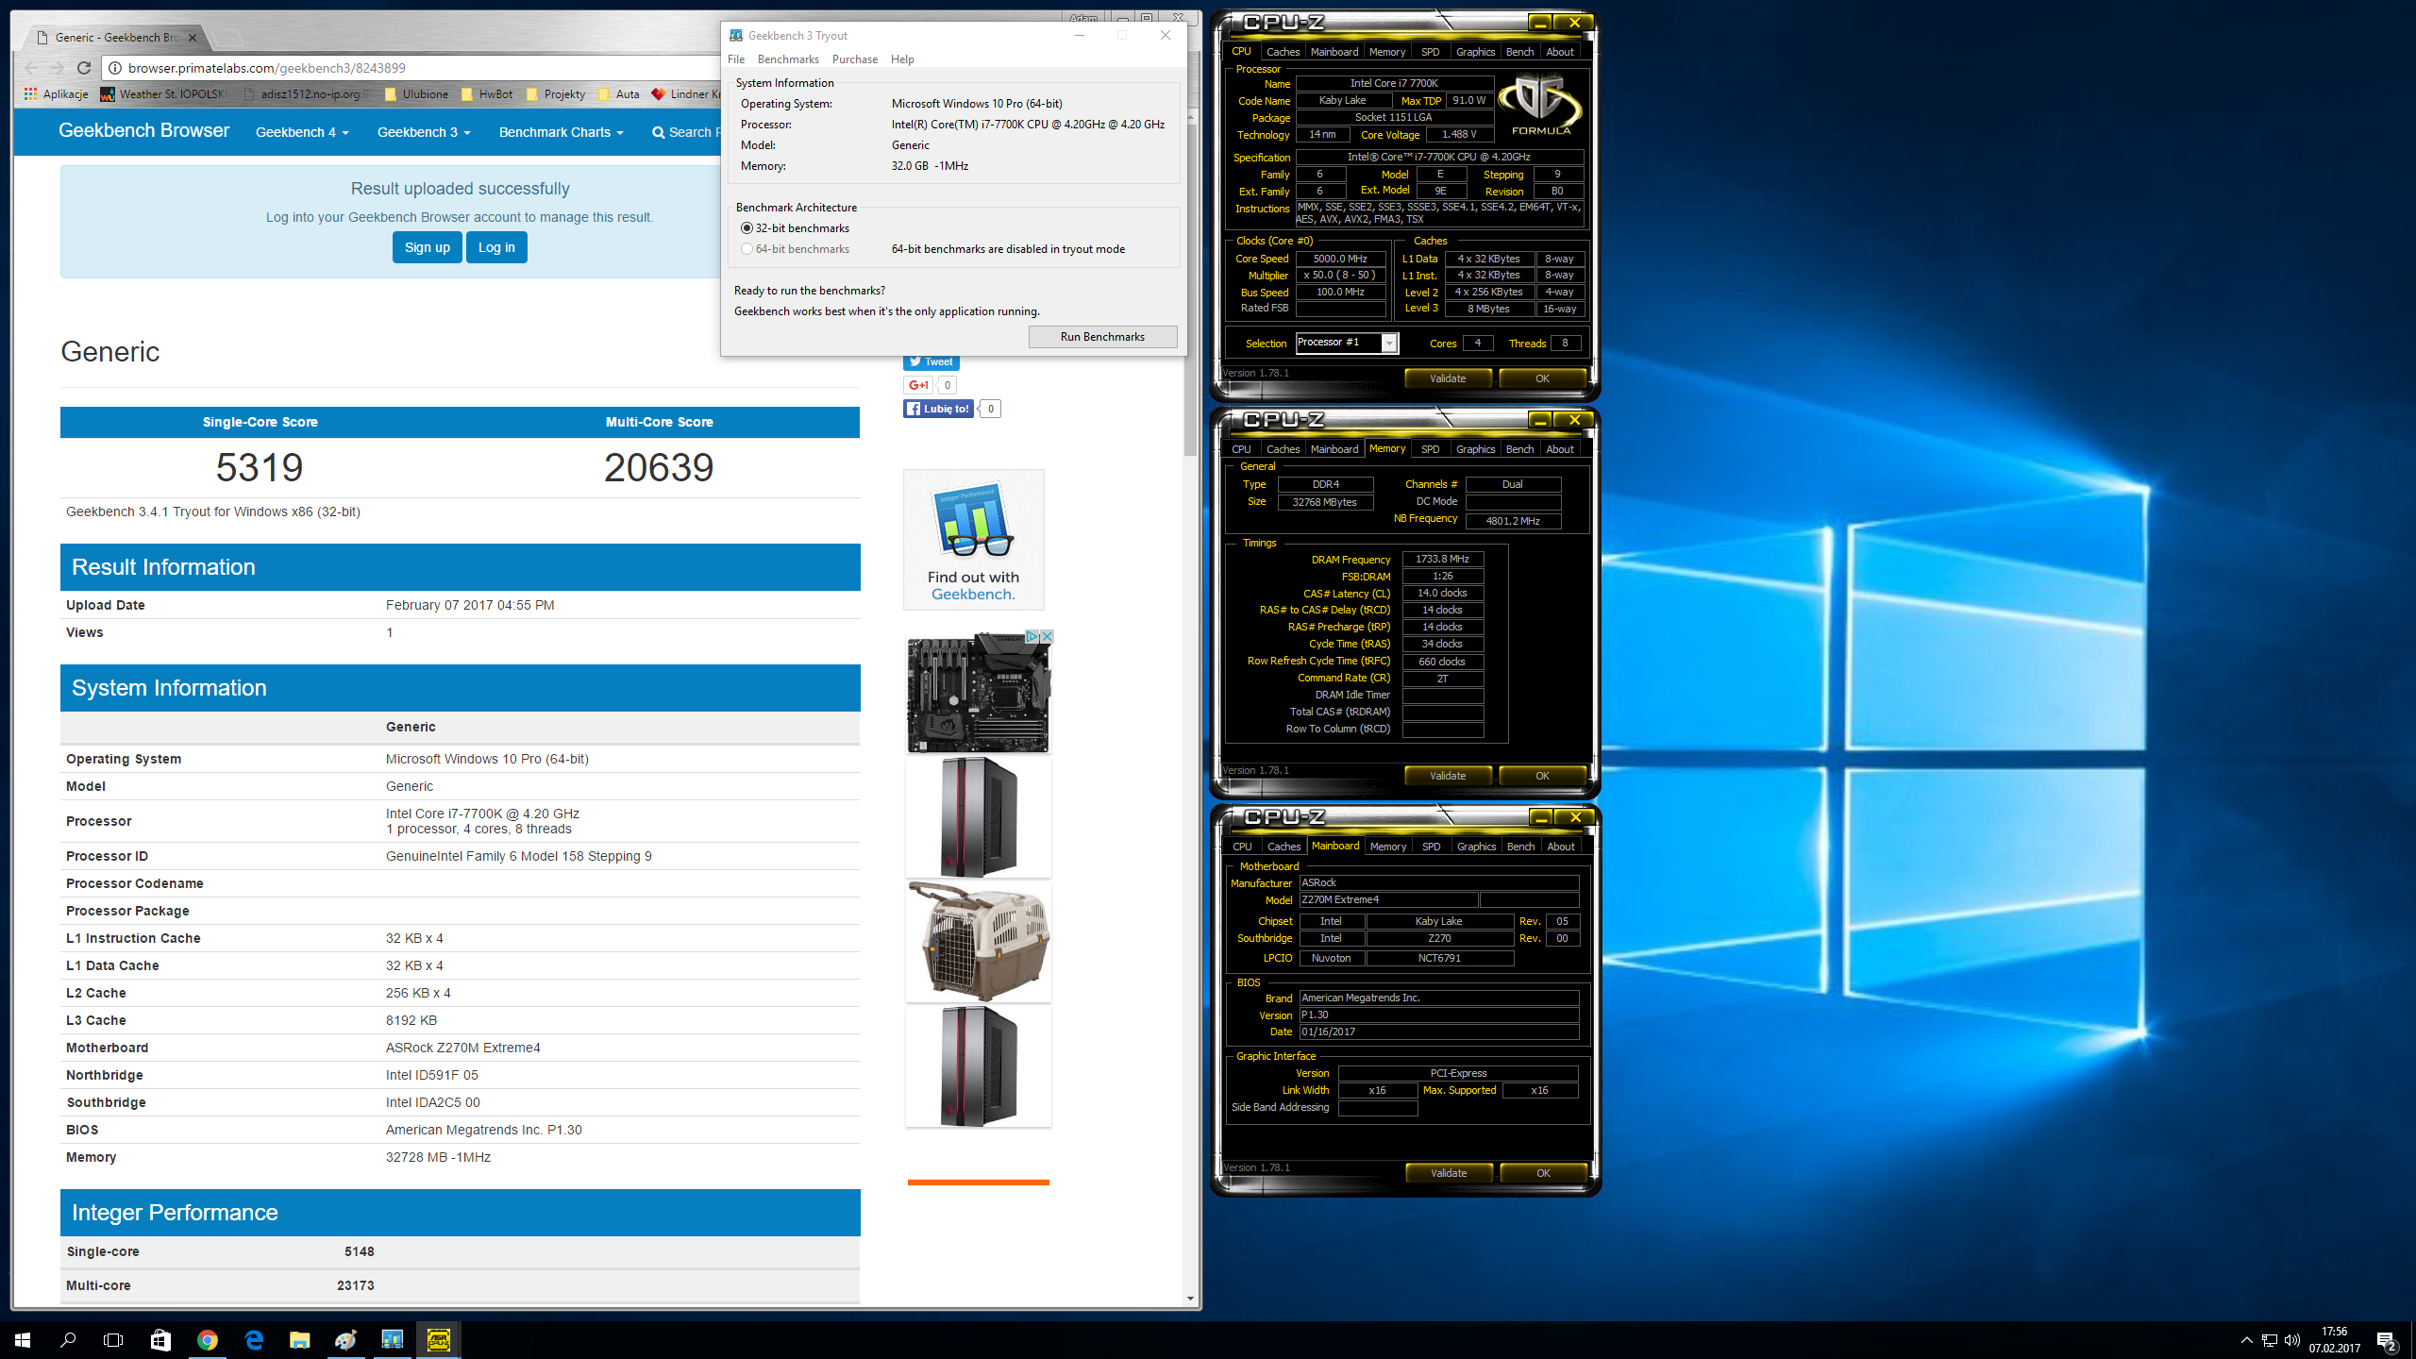Open Paint from the taskbar
Viewport: 2416px width, 1359px height.
pyautogui.click(x=346, y=1339)
